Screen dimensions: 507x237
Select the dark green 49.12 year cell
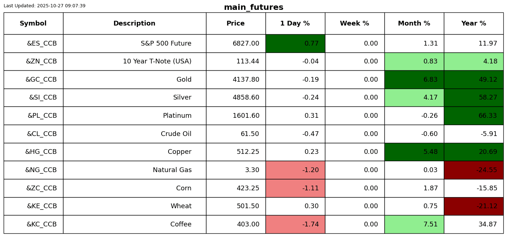473,79
